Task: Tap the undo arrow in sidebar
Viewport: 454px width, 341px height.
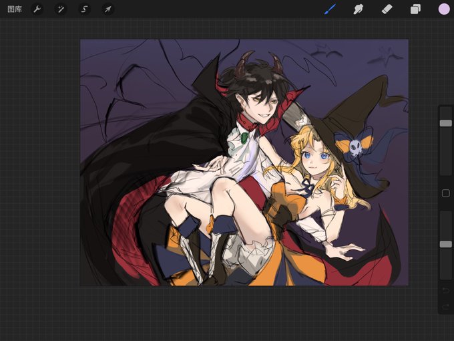Action: coord(446,290)
